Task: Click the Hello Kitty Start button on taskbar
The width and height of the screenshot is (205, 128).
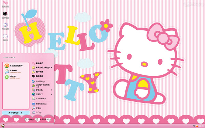Action: coord(3,126)
